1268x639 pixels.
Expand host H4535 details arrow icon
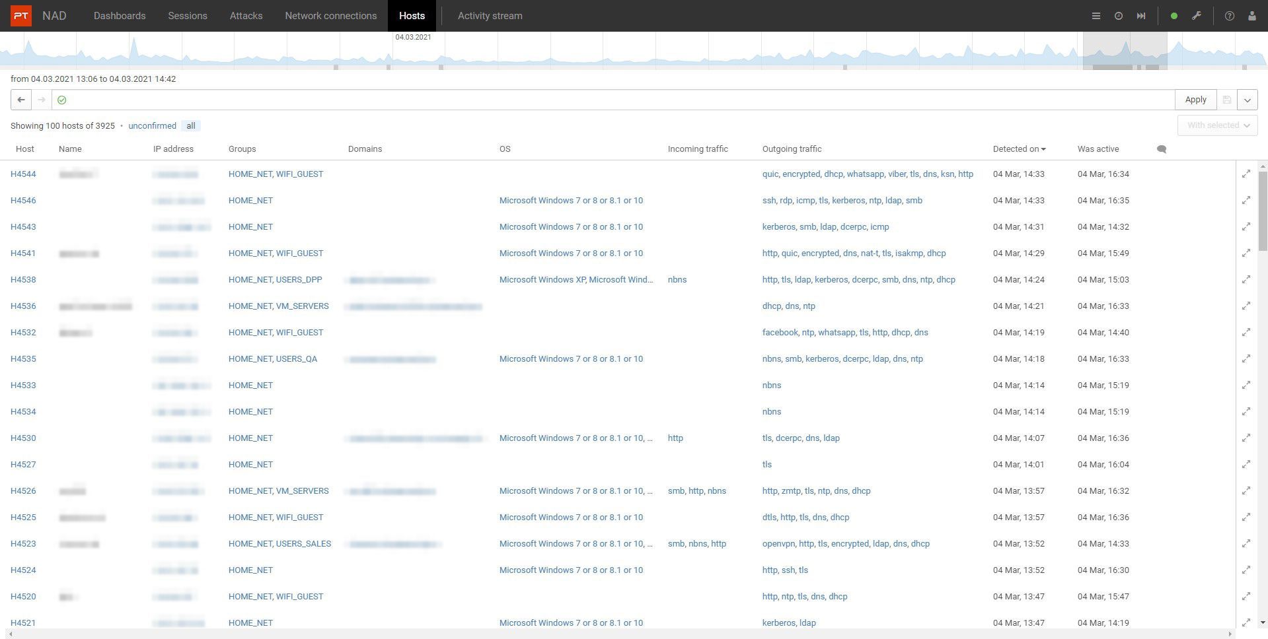tap(1246, 358)
